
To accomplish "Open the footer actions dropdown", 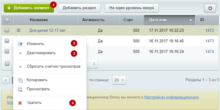I will (92, 64).
